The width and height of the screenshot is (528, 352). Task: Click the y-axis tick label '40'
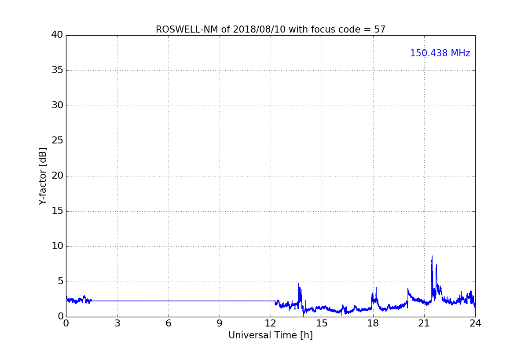pos(57,35)
